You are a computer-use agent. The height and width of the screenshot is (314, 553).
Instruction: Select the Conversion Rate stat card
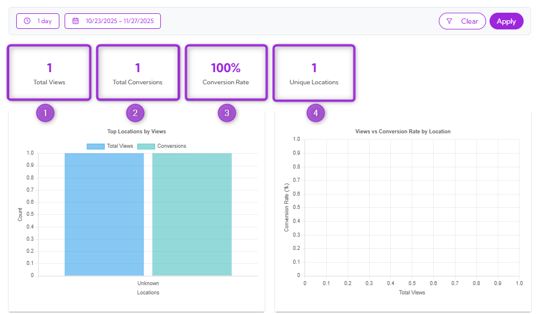(x=226, y=73)
